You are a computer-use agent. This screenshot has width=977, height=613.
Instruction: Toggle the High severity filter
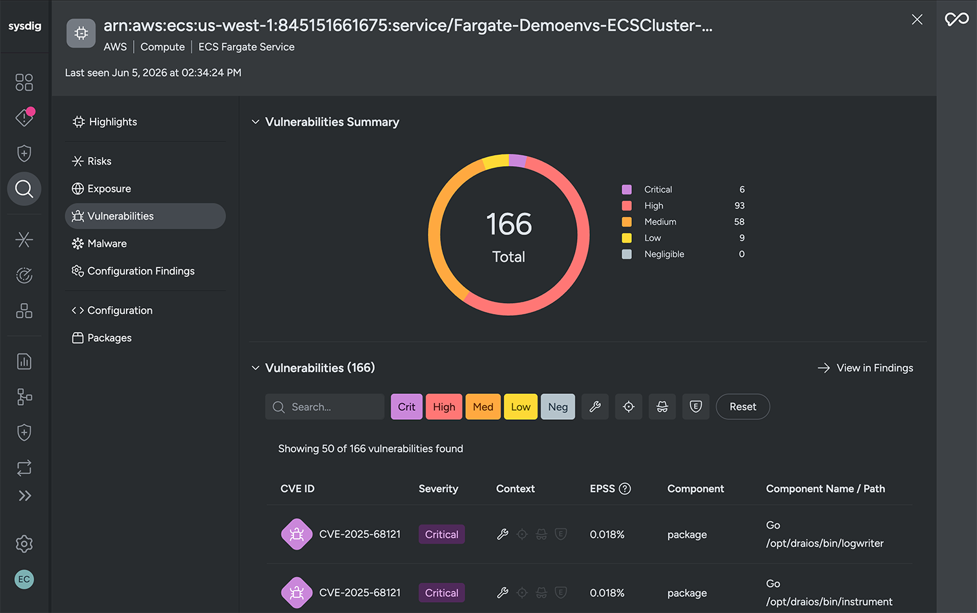[x=444, y=407]
